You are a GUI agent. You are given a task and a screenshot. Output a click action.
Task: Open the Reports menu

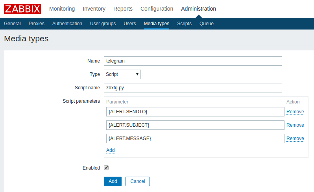(x=123, y=9)
